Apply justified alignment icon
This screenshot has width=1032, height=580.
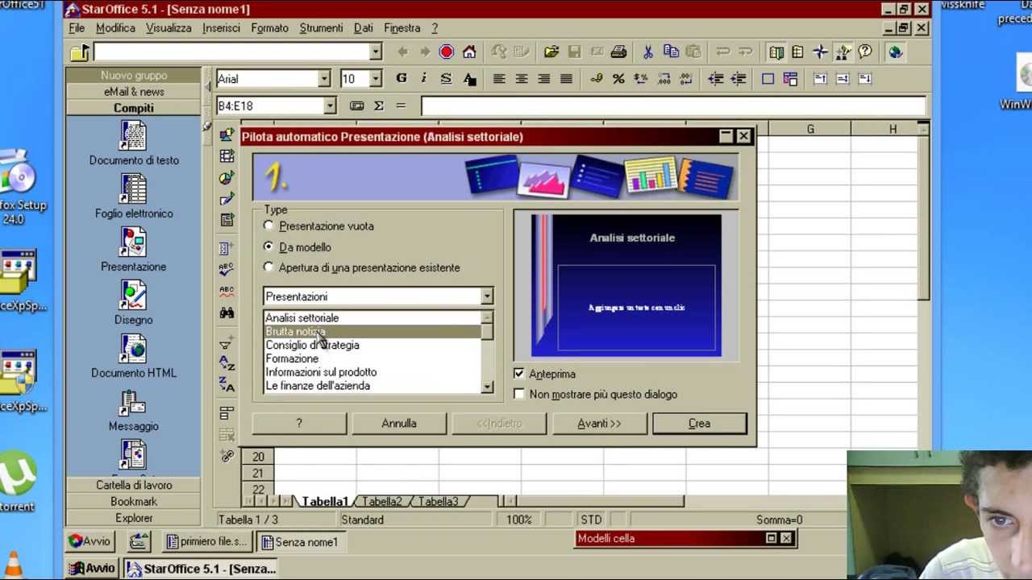[x=567, y=79]
